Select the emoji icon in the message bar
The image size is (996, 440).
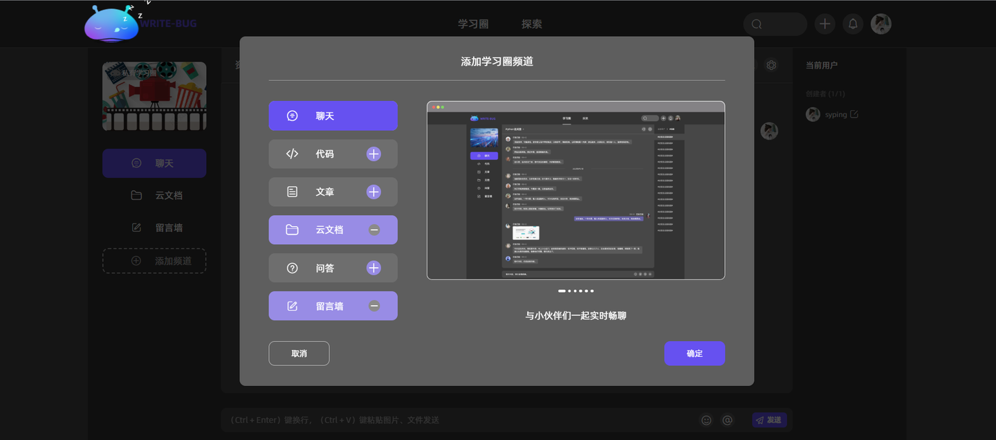click(706, 420)
